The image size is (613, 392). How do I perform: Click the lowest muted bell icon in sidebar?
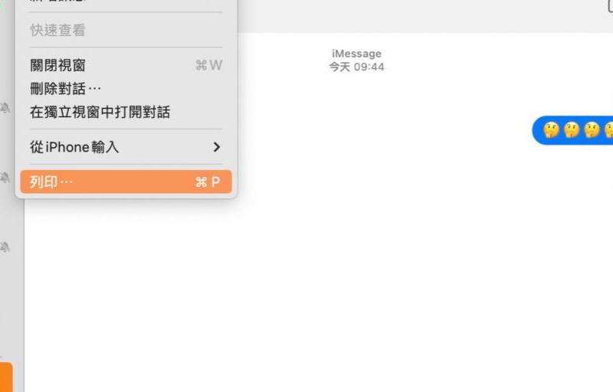(5, 247)
